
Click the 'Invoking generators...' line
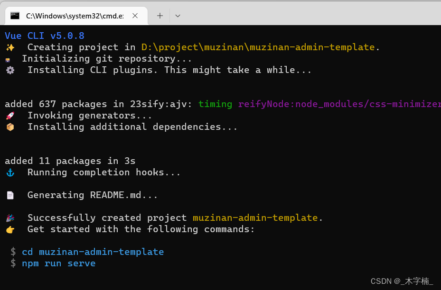point(90,115)
